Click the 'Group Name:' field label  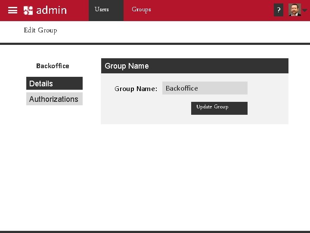point(136,88)
